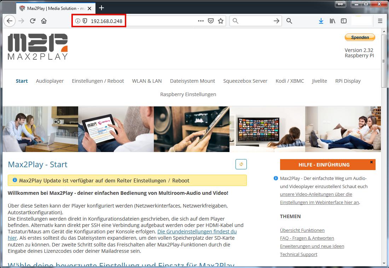Open the browser home page
Image resolution: width=389 pixels, height=268 pixels.
pyautogui.click(x=44, y=21)
